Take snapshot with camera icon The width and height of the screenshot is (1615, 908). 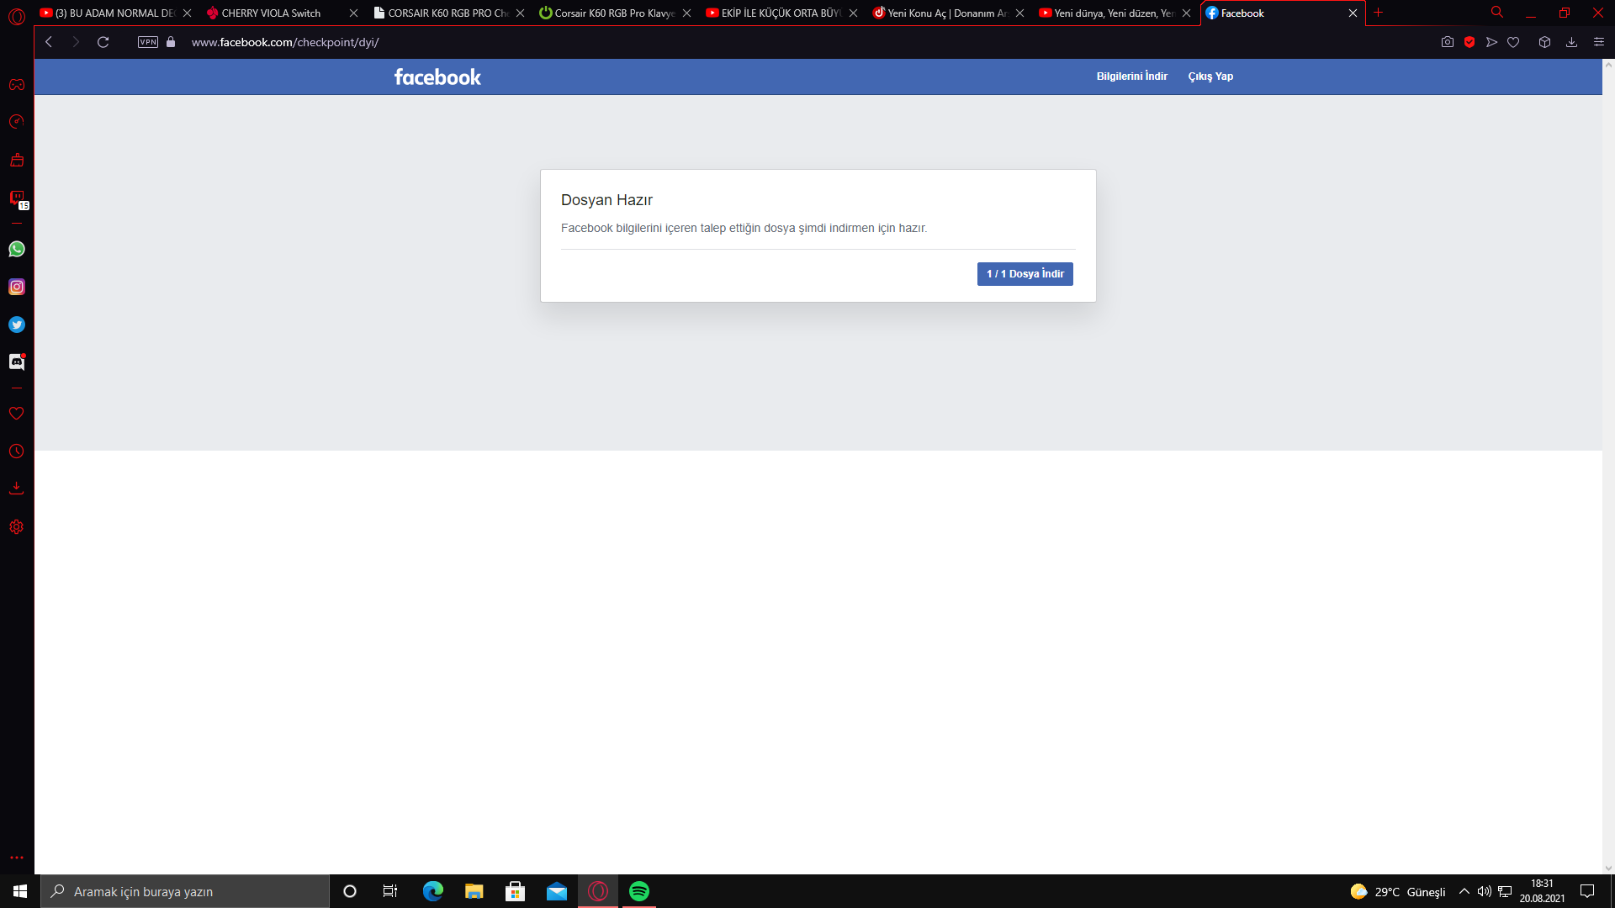[1447, 42]
